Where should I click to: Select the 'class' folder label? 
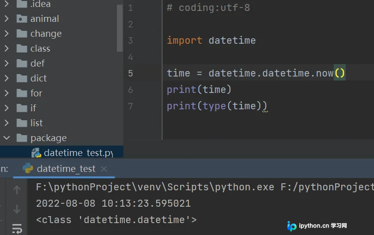[x=40, y=48]
